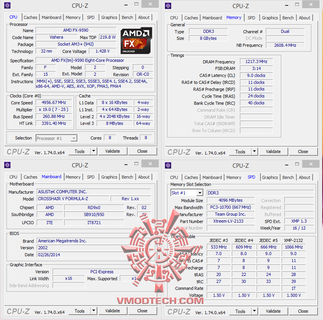Maximize the Memory tab window
The width and height of the screenshot is (323, 320).
(297, 4)
